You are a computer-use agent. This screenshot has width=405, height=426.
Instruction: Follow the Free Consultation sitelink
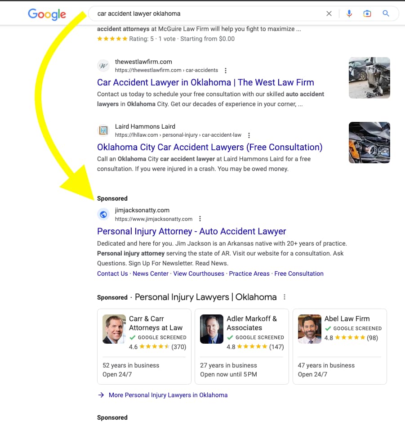coord(299,274)
